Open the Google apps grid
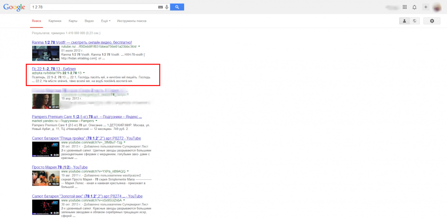 [405, 7]
